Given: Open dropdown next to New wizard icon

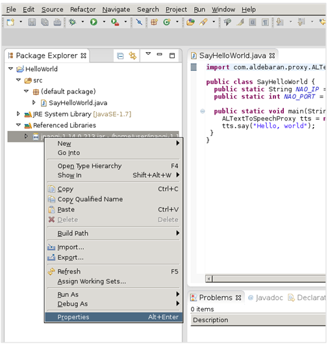Looking at the screenshot, I should 21,22.
